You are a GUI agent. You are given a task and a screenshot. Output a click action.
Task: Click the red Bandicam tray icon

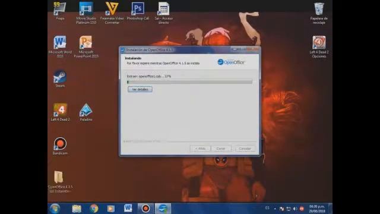302,209
